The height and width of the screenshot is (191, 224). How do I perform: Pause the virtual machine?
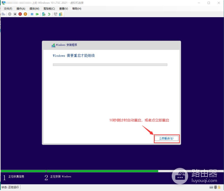(32, 14)
